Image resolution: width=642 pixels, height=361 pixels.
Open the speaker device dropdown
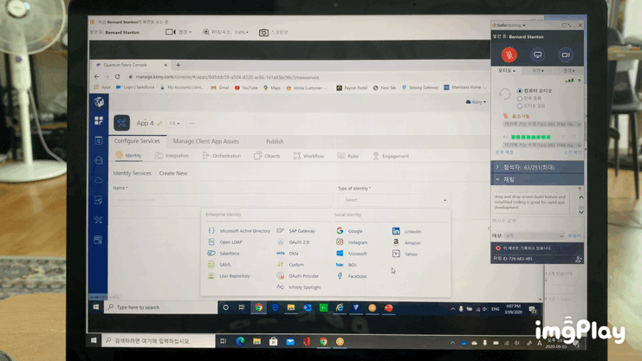[x=542, y=145]
